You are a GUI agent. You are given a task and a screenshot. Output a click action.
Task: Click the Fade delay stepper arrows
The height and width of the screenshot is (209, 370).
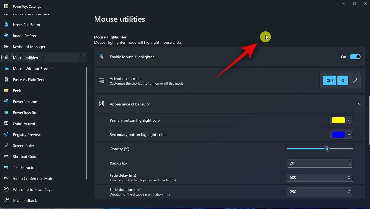(x=349, y=177)
